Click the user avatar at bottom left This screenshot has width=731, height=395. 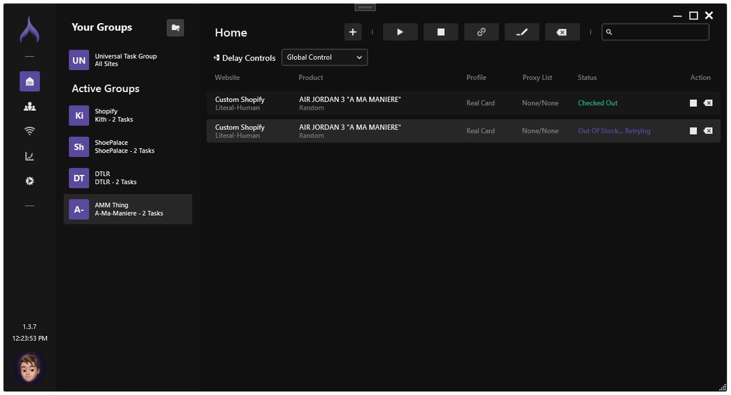click(29, 368)
